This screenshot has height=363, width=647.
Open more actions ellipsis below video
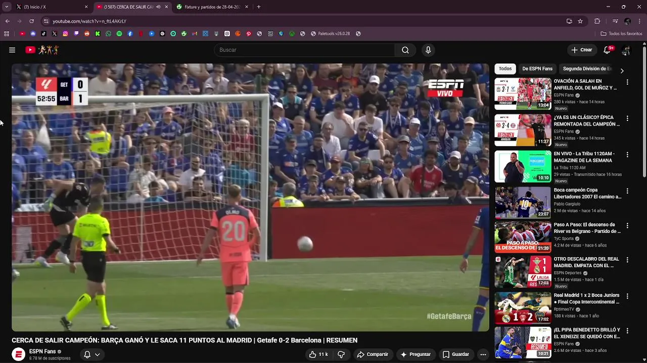click(483, 354)
